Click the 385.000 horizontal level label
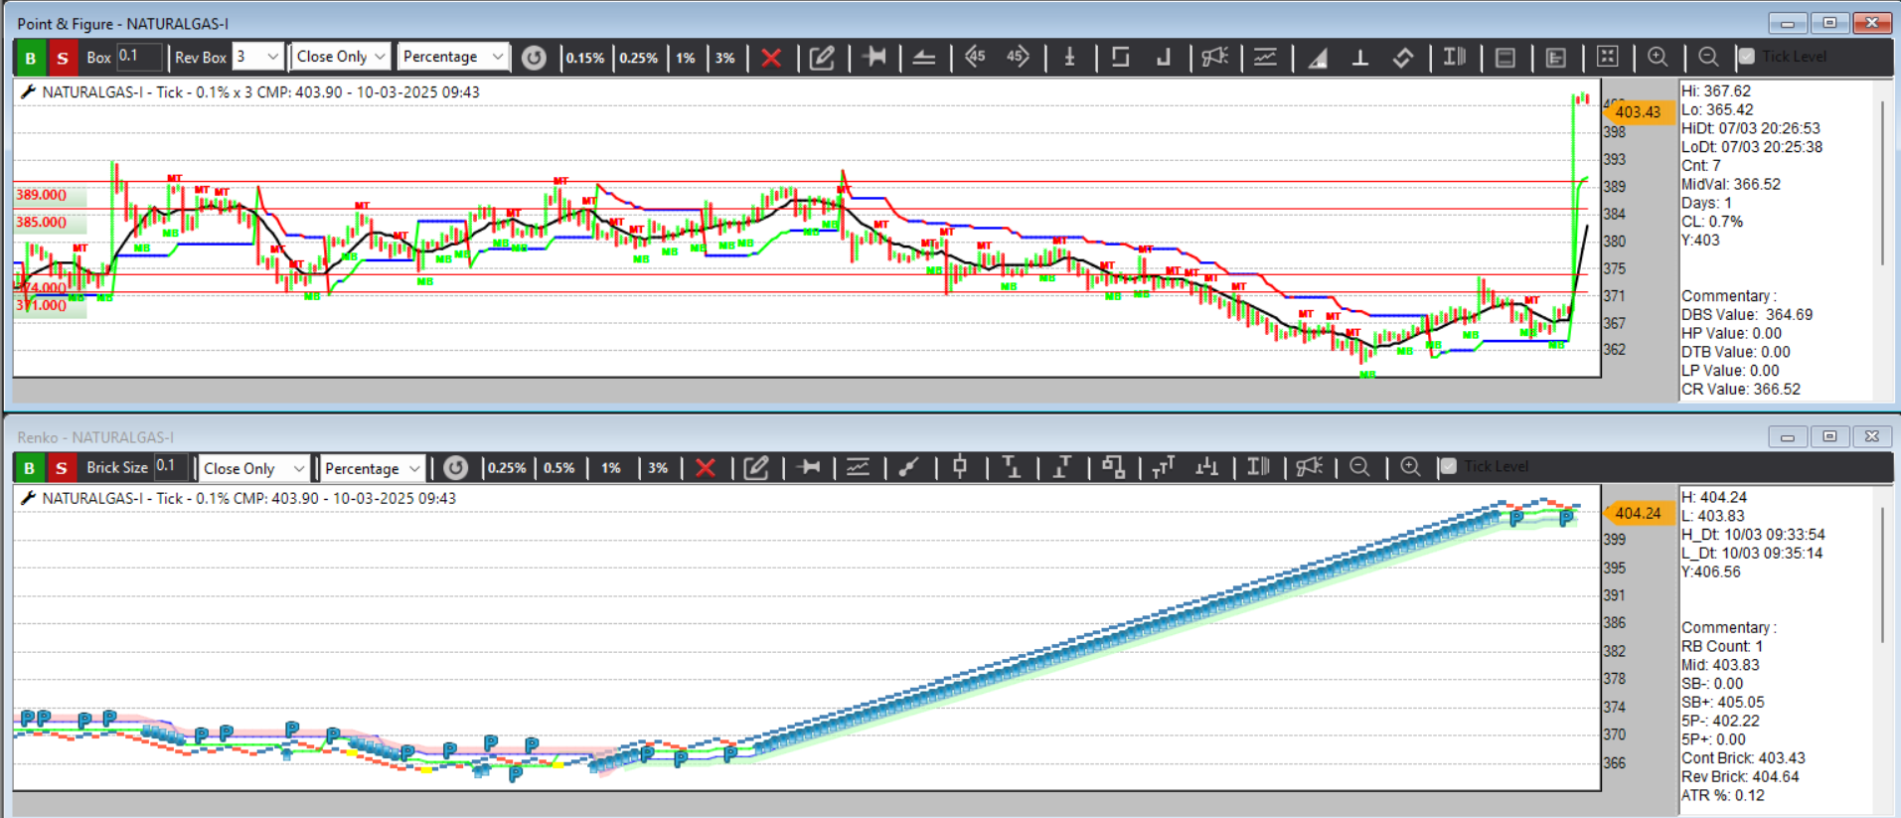 click(42, 222)
